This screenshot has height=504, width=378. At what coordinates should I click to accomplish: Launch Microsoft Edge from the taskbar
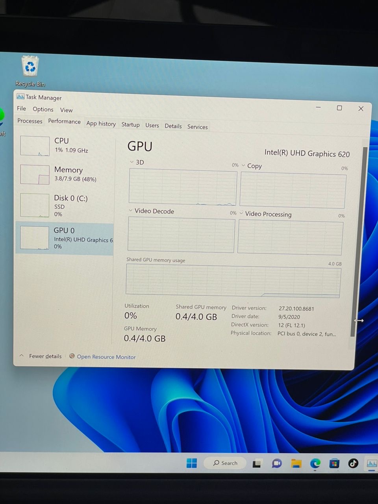pos(315,463)
